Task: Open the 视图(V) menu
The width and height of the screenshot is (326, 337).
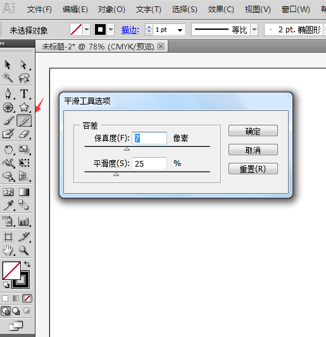Action: [258, 10]
